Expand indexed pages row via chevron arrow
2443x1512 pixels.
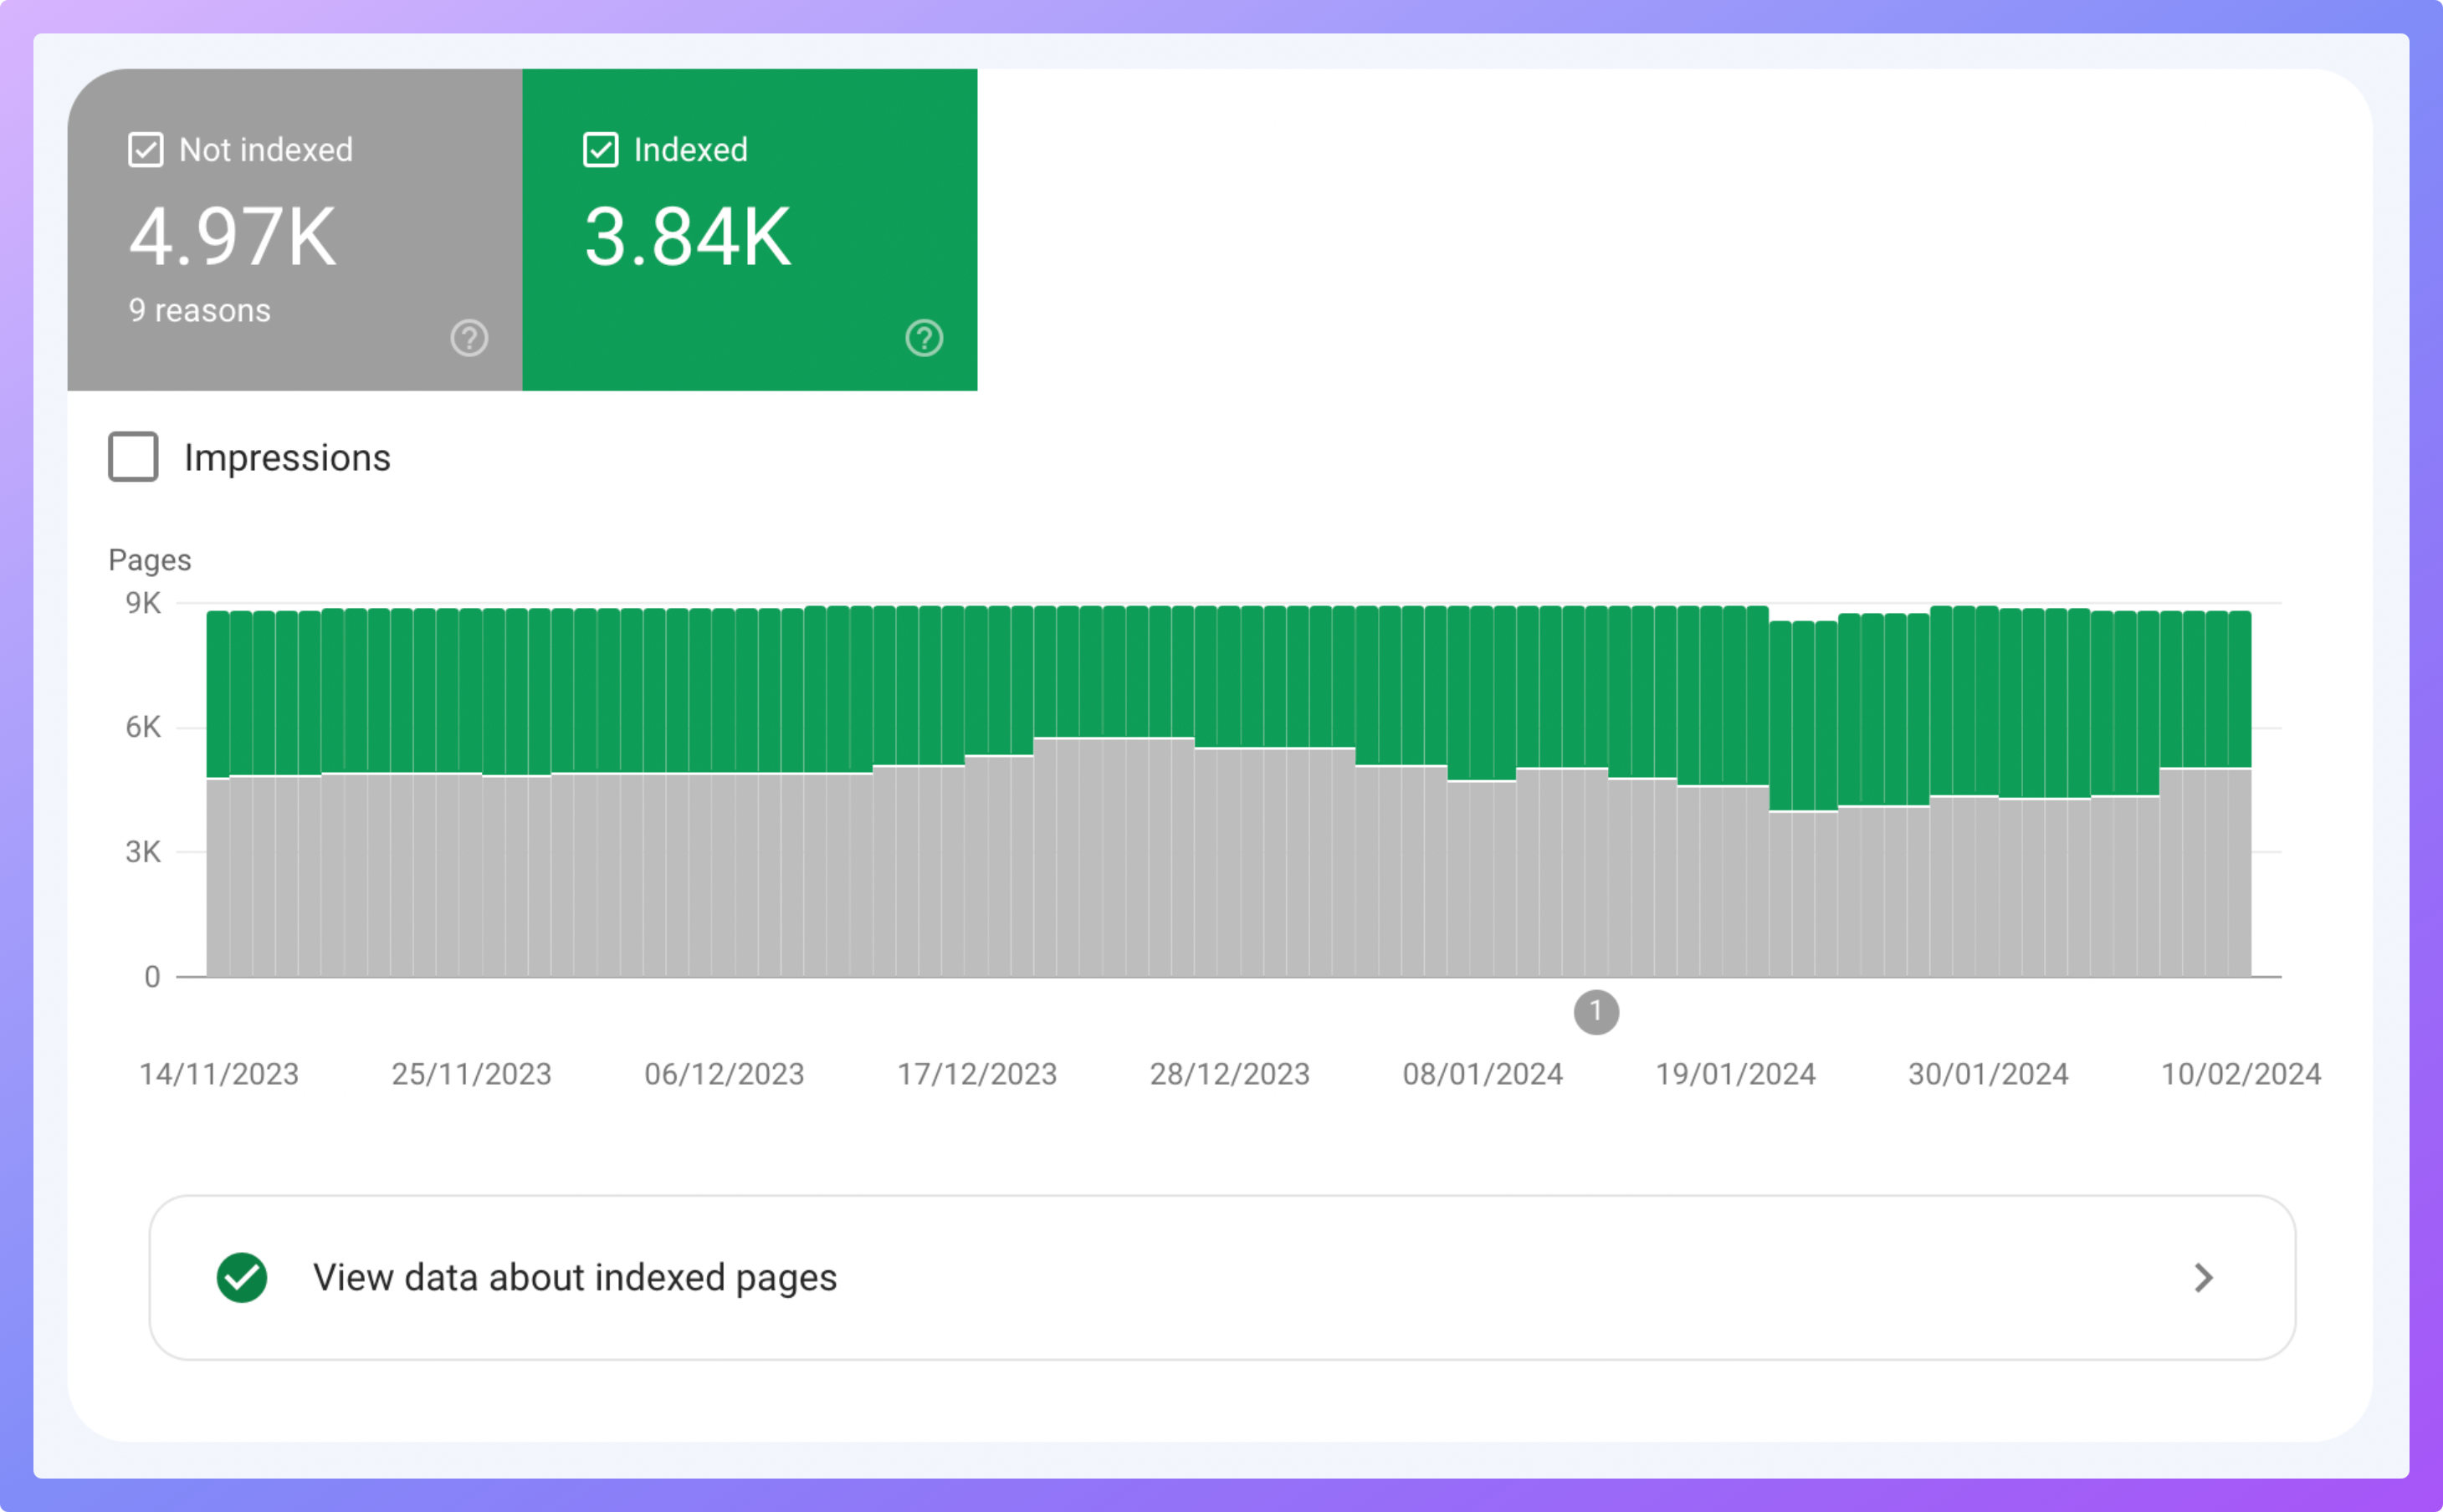[2203, 1277]
